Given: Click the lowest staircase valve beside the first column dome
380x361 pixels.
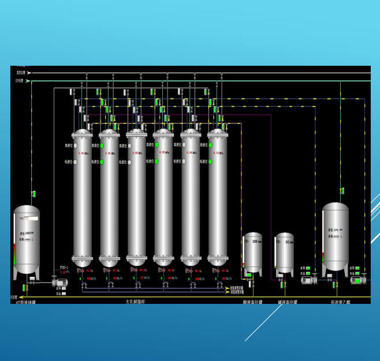Looking at the screenshot, I should [x=90, y=126].
